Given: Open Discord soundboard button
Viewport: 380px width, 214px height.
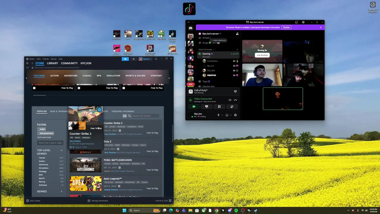Looking at the screenshot, I should pyautogui.click(x=232, y=106).
